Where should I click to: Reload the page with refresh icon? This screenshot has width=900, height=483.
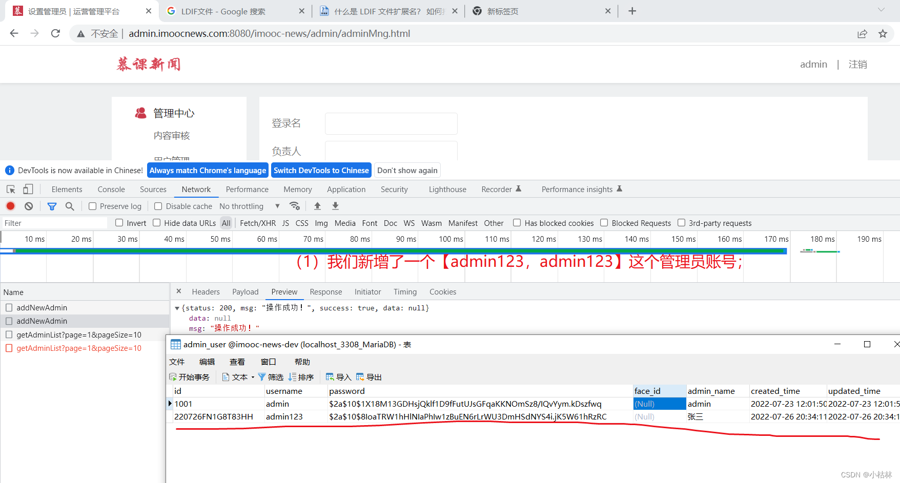(55, 33)
